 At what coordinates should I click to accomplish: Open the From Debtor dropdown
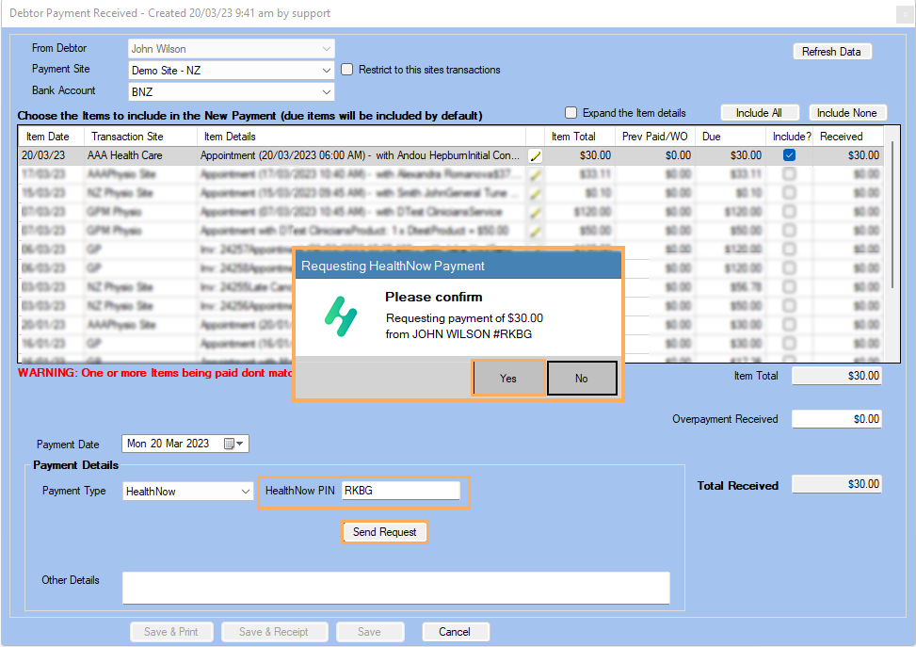coord(326,49)
